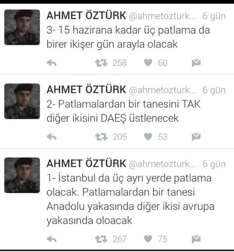Open the '6 gün' timestamp of first tweet
Image resolution: width=234 pixels, height=252 pixels.
[214, 16]
